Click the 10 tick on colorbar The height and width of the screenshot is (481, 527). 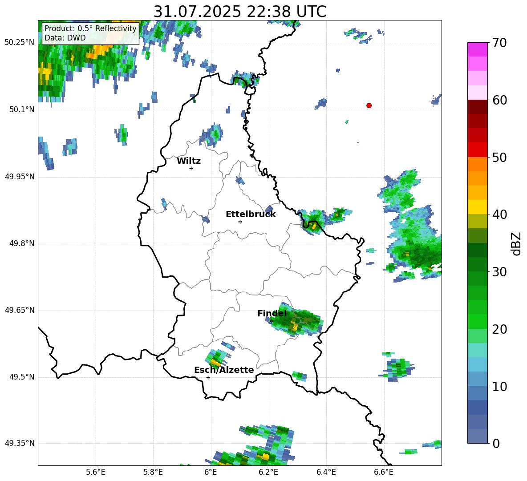(499, 386)
